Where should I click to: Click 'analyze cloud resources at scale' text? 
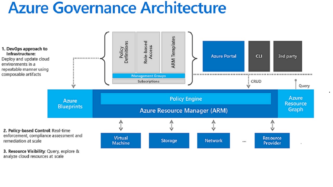pos(34,156)
